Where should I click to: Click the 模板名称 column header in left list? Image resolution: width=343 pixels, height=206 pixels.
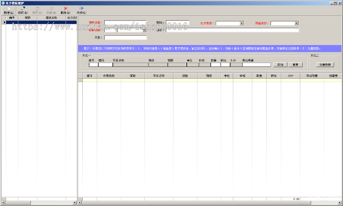click(x=51, y=18)
